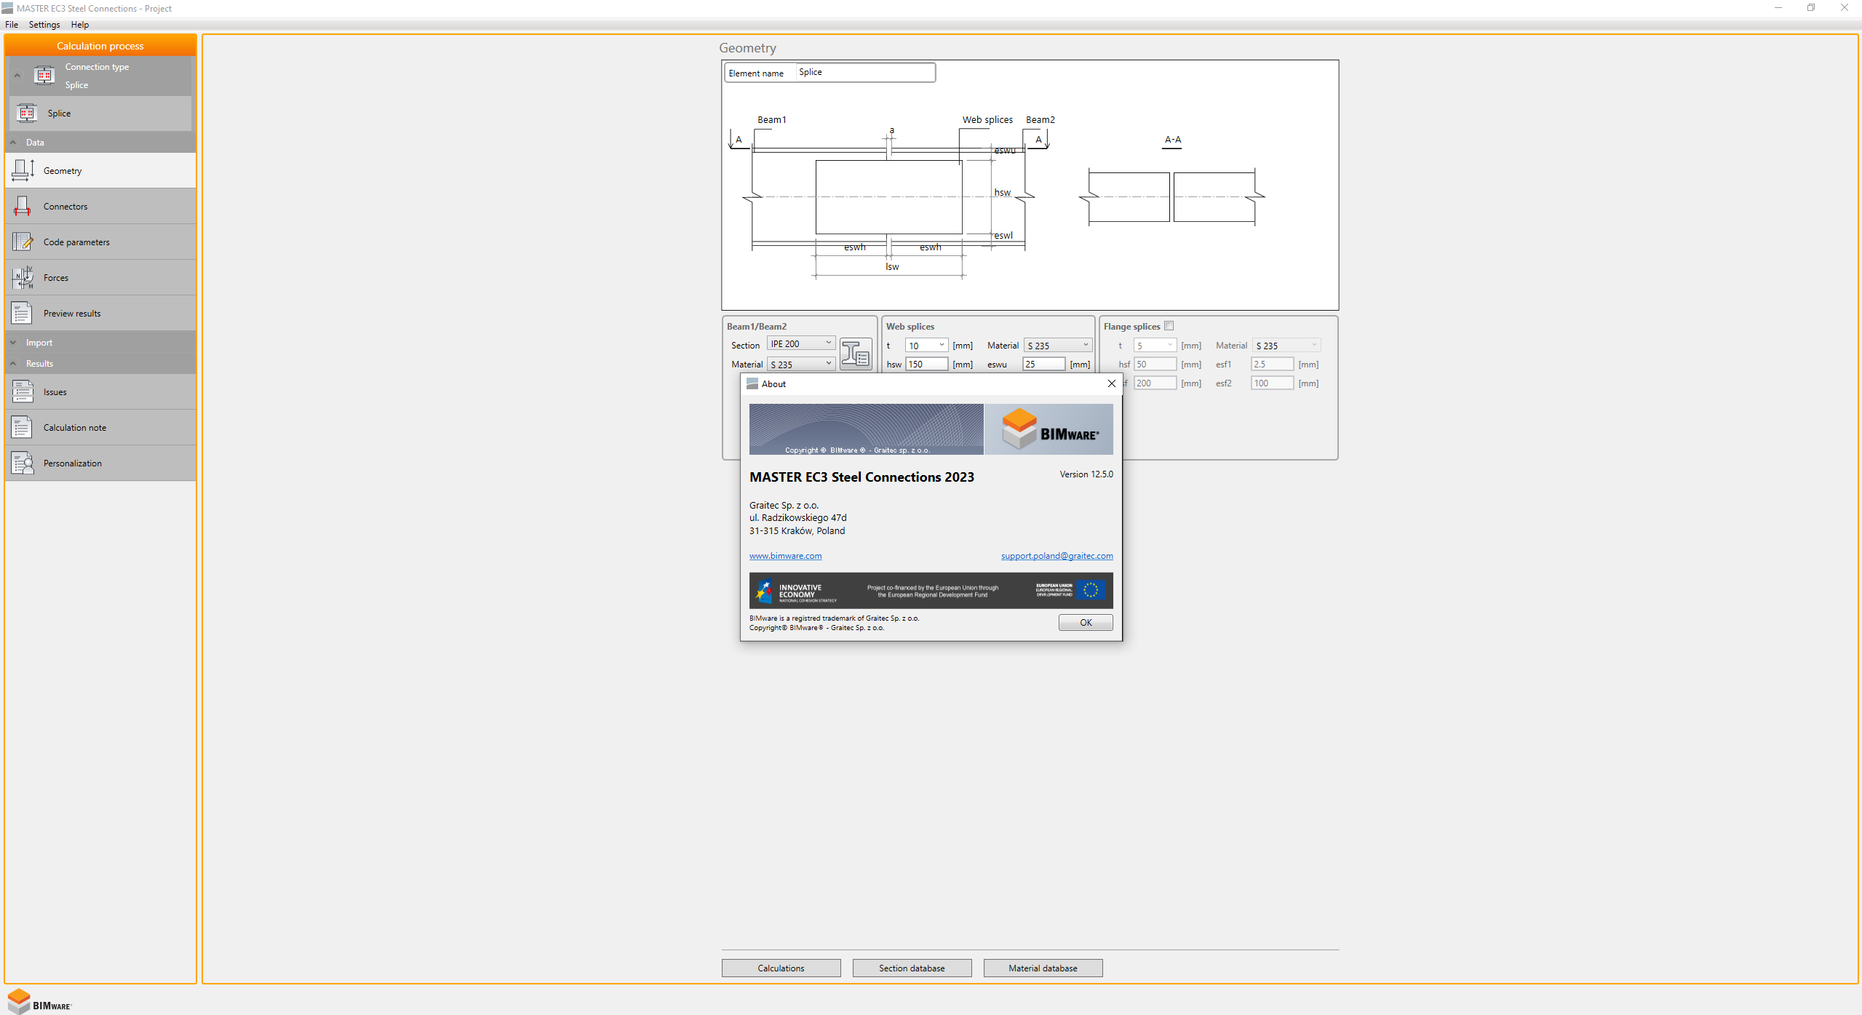Click the BIMware logo at bottom left
The width and height of the screenshot is (1862, 1015).
point(39,1001)
